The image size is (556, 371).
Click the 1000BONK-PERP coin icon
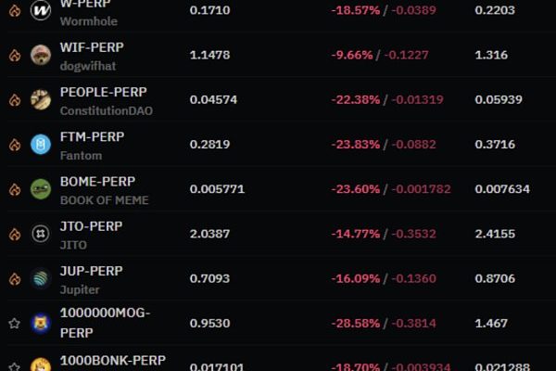click(41, 365)
